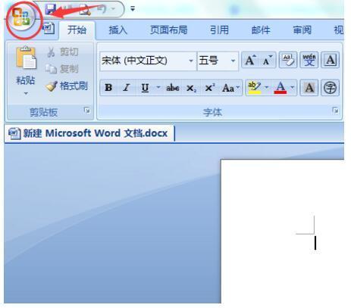The width and height of the screenshot is (351, 308).
Task: Click the character border A icon
Action: (330, 61)
